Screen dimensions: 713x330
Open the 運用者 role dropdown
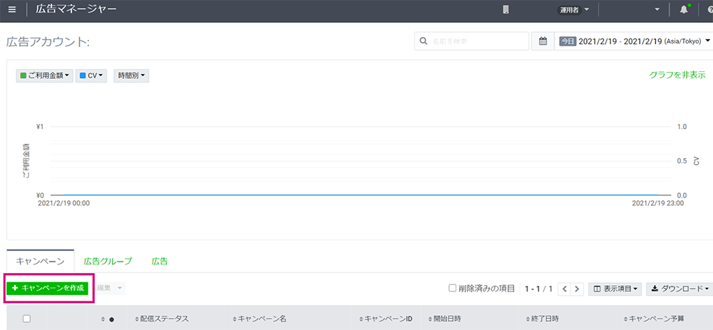(x=573, y=9)
